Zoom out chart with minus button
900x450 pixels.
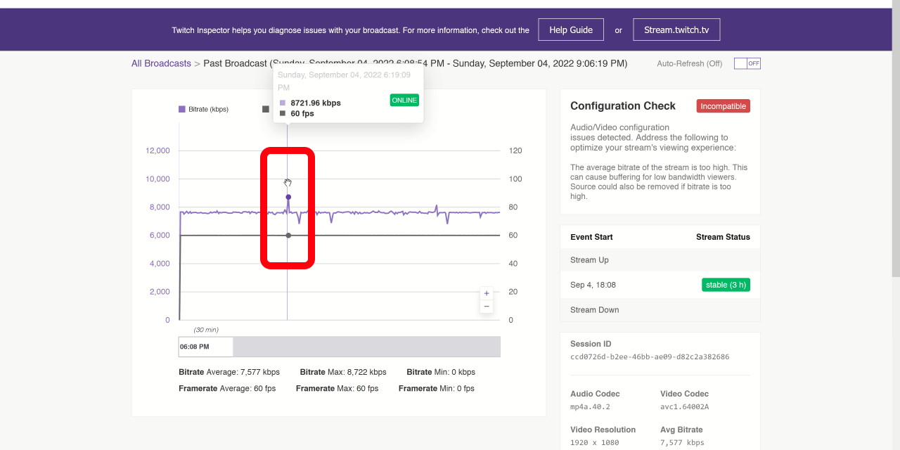pos(486,307)
